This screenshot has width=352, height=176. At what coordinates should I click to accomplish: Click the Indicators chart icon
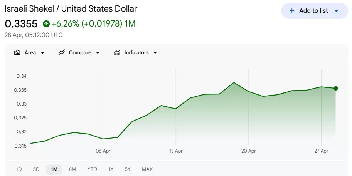point(117,53)
